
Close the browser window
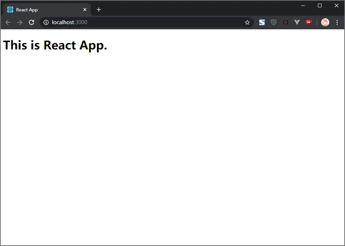coord(337,5)
